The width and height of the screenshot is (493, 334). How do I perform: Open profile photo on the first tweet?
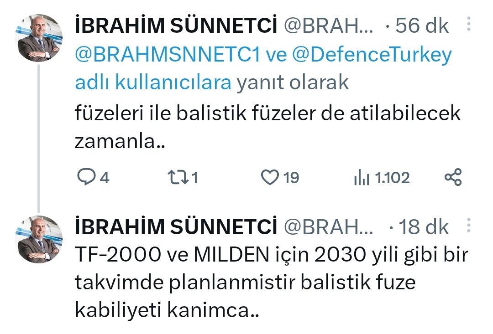click(40, 38)
